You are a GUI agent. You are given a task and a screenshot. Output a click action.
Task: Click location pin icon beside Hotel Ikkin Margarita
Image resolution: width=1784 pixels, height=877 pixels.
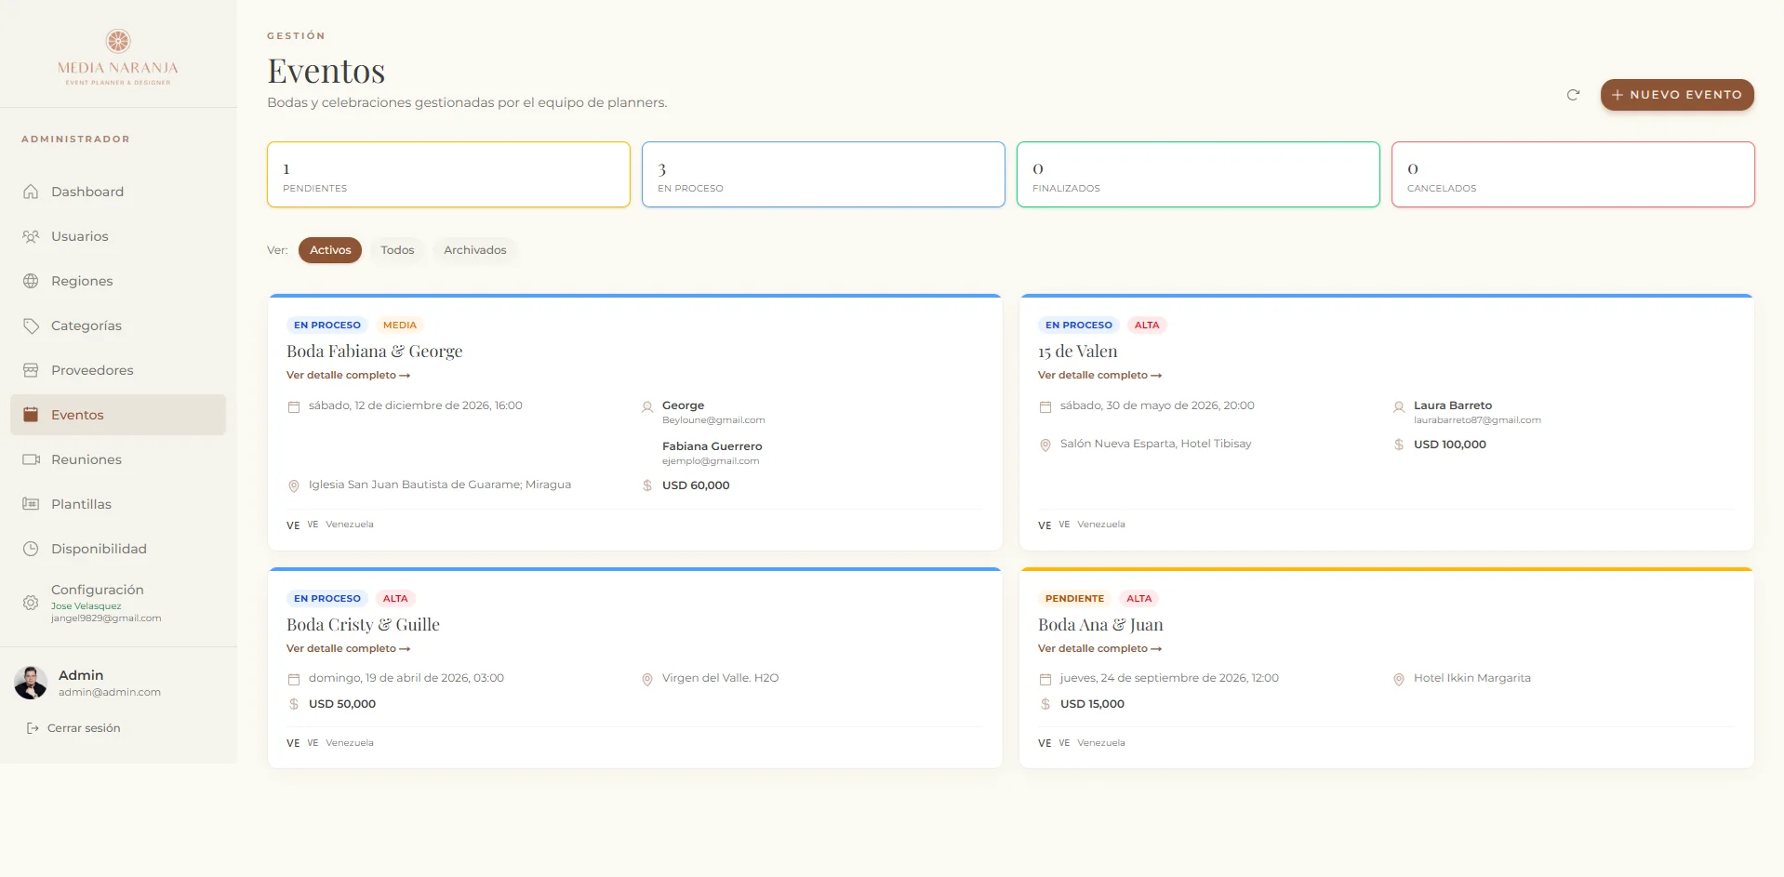pos(1398,679)
